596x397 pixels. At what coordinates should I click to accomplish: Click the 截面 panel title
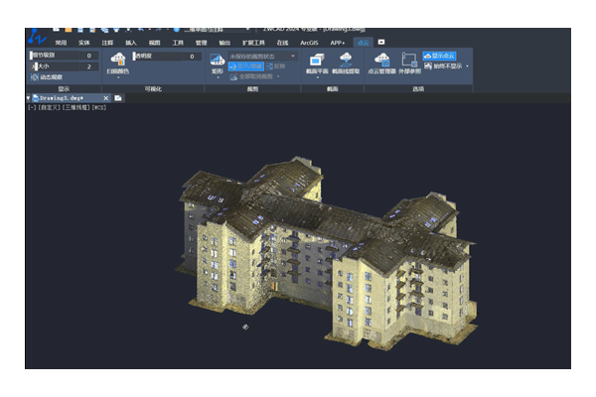coord(333,89)
